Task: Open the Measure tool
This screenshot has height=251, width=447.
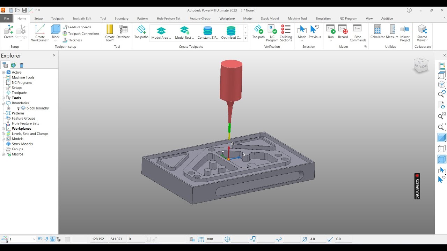Action: click(x=392, y=32)
